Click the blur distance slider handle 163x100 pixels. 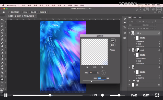pyautogui.click(x=91, y=82)
